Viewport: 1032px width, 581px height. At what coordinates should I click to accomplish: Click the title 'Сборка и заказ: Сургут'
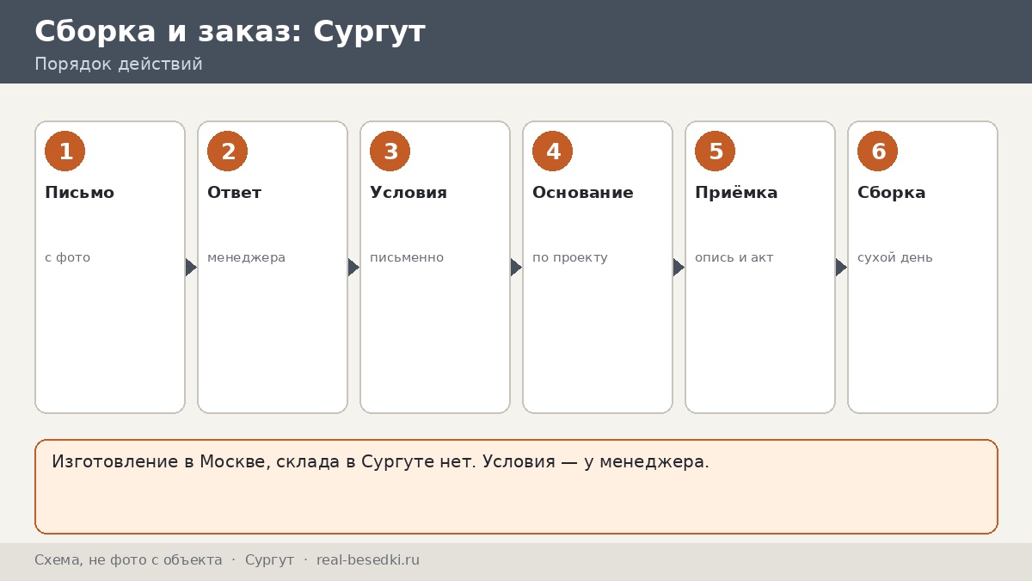230,32
